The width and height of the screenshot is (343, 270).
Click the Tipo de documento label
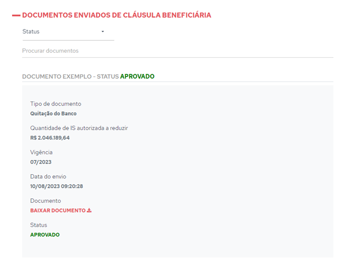coord(56,104)
